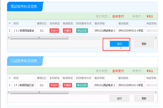Image resolution: width=163 pixels, height=108 pixels.
Task: Select the (1)英语四级笔试 subject row
Action: click(x=24, y=31)
